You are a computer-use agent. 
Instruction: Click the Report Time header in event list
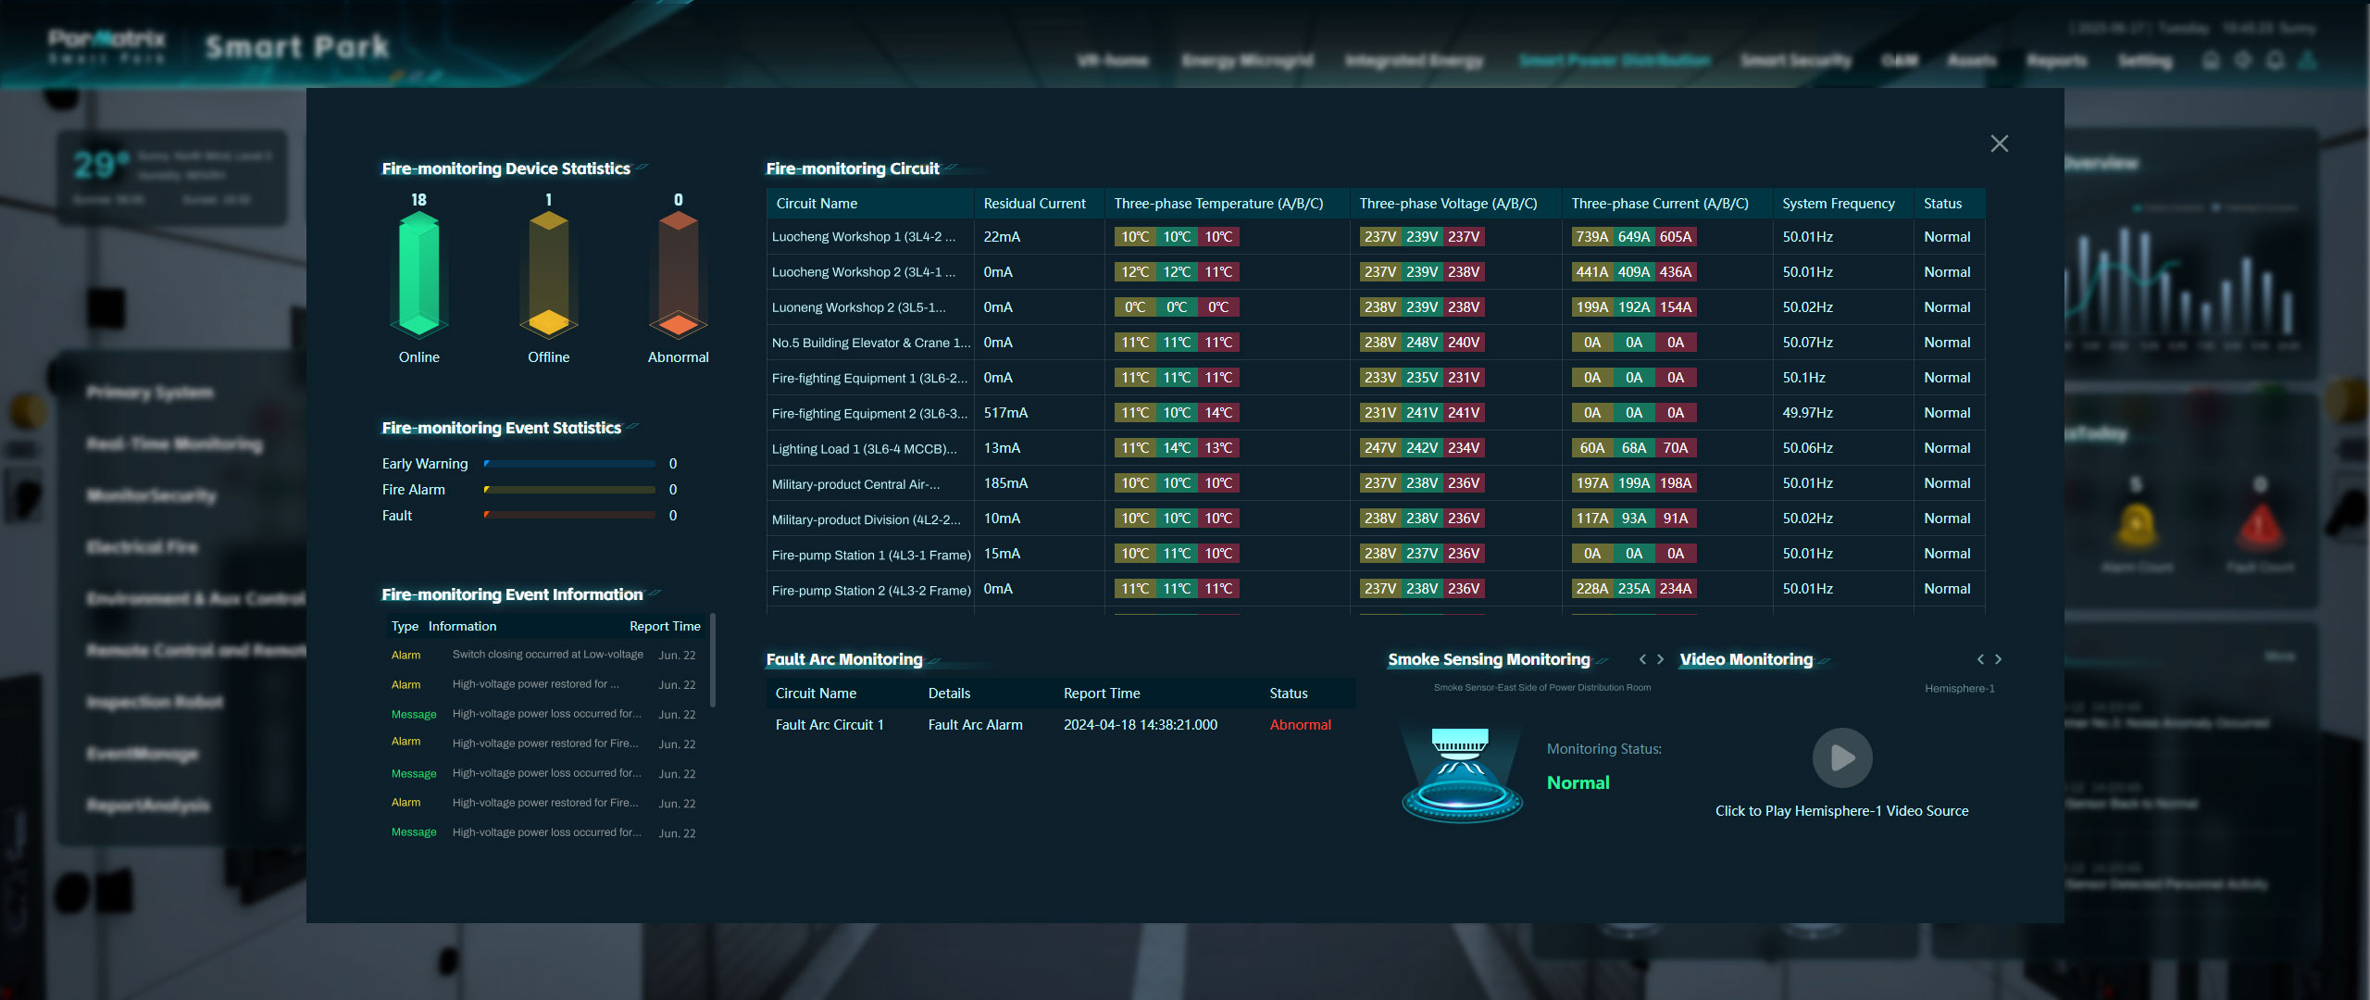coord(665,627)
